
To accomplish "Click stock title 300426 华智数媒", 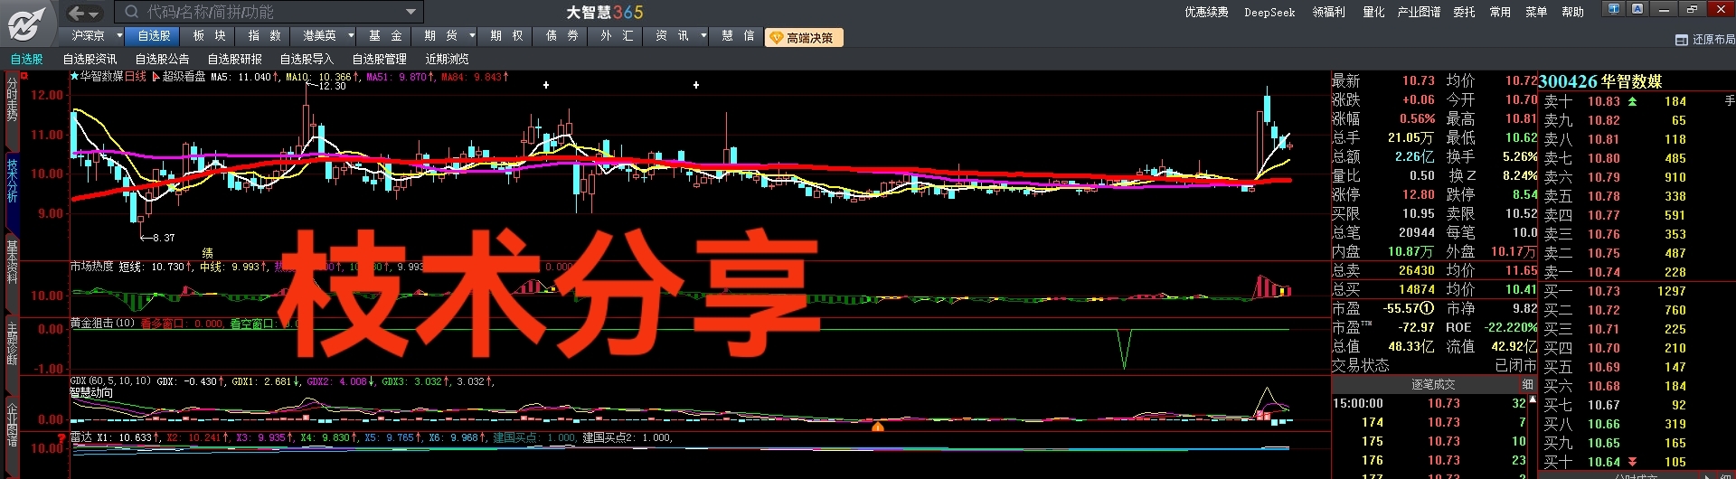I will pos(1600,81).
